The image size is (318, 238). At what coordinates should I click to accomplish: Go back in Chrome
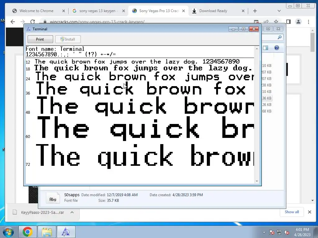[13, 22]
